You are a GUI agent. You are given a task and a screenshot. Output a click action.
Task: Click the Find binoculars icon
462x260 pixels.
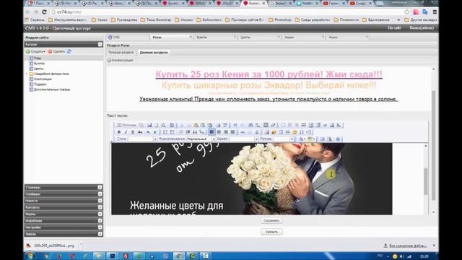tap(250, 125)
